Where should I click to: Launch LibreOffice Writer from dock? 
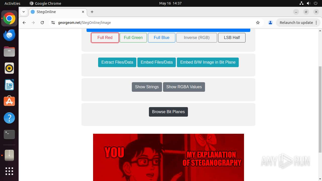[x=9, y=85]
